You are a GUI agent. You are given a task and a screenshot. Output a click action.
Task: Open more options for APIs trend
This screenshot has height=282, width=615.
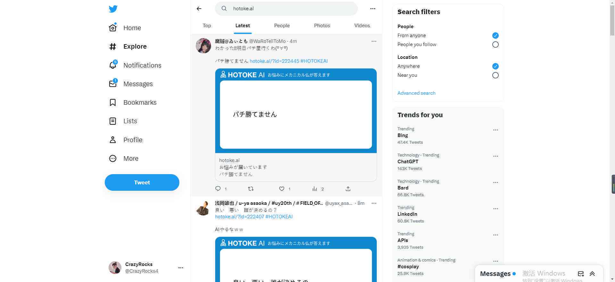(496, 235)
